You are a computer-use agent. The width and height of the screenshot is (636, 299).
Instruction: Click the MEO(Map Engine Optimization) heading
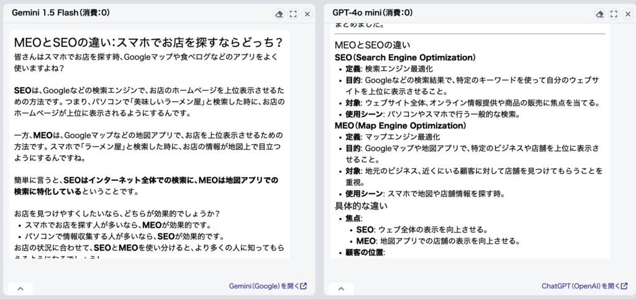pos(401,126)
